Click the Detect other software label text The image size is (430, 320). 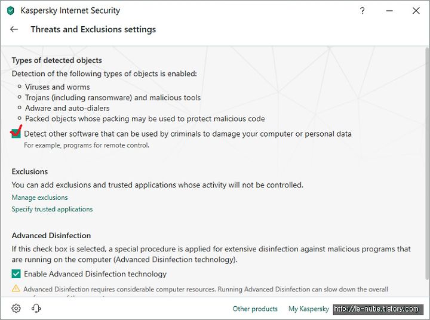click(x=188, y=134)
